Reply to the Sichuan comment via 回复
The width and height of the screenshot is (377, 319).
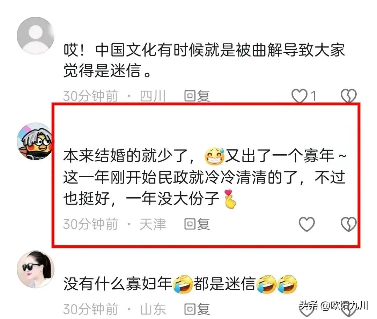point(197,96)
